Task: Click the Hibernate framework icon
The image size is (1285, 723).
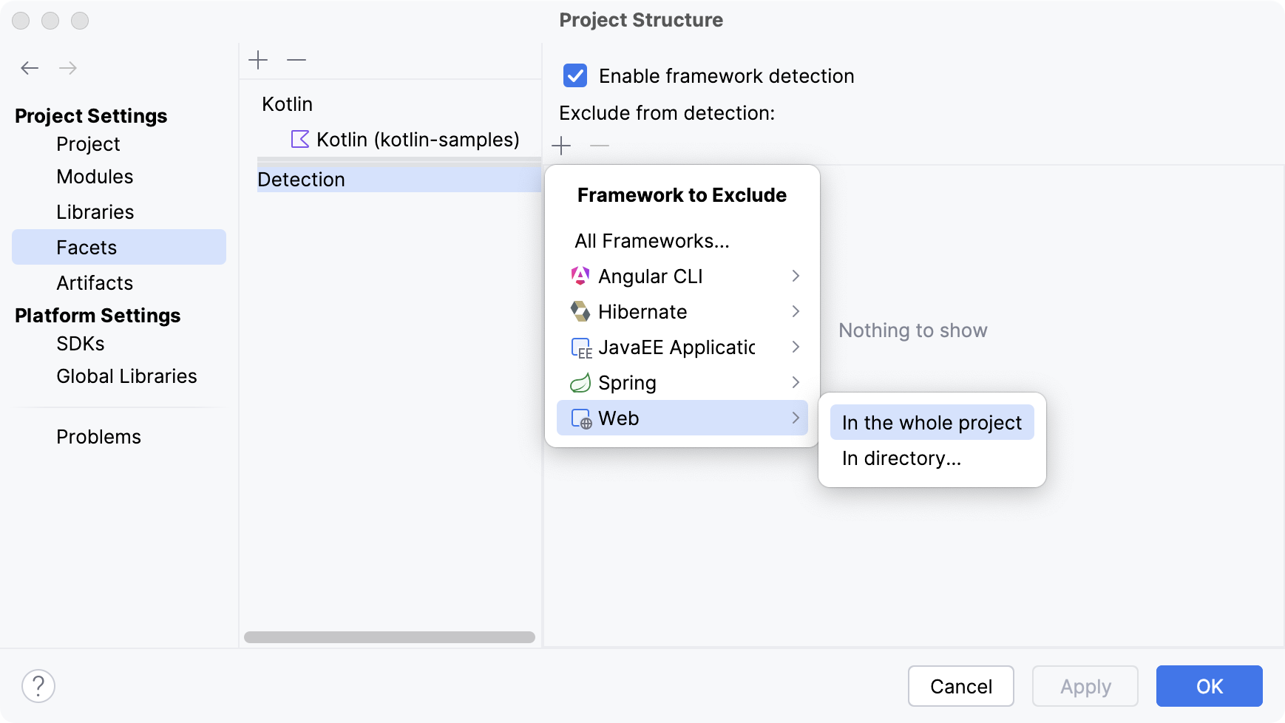Action: point(580,311)
